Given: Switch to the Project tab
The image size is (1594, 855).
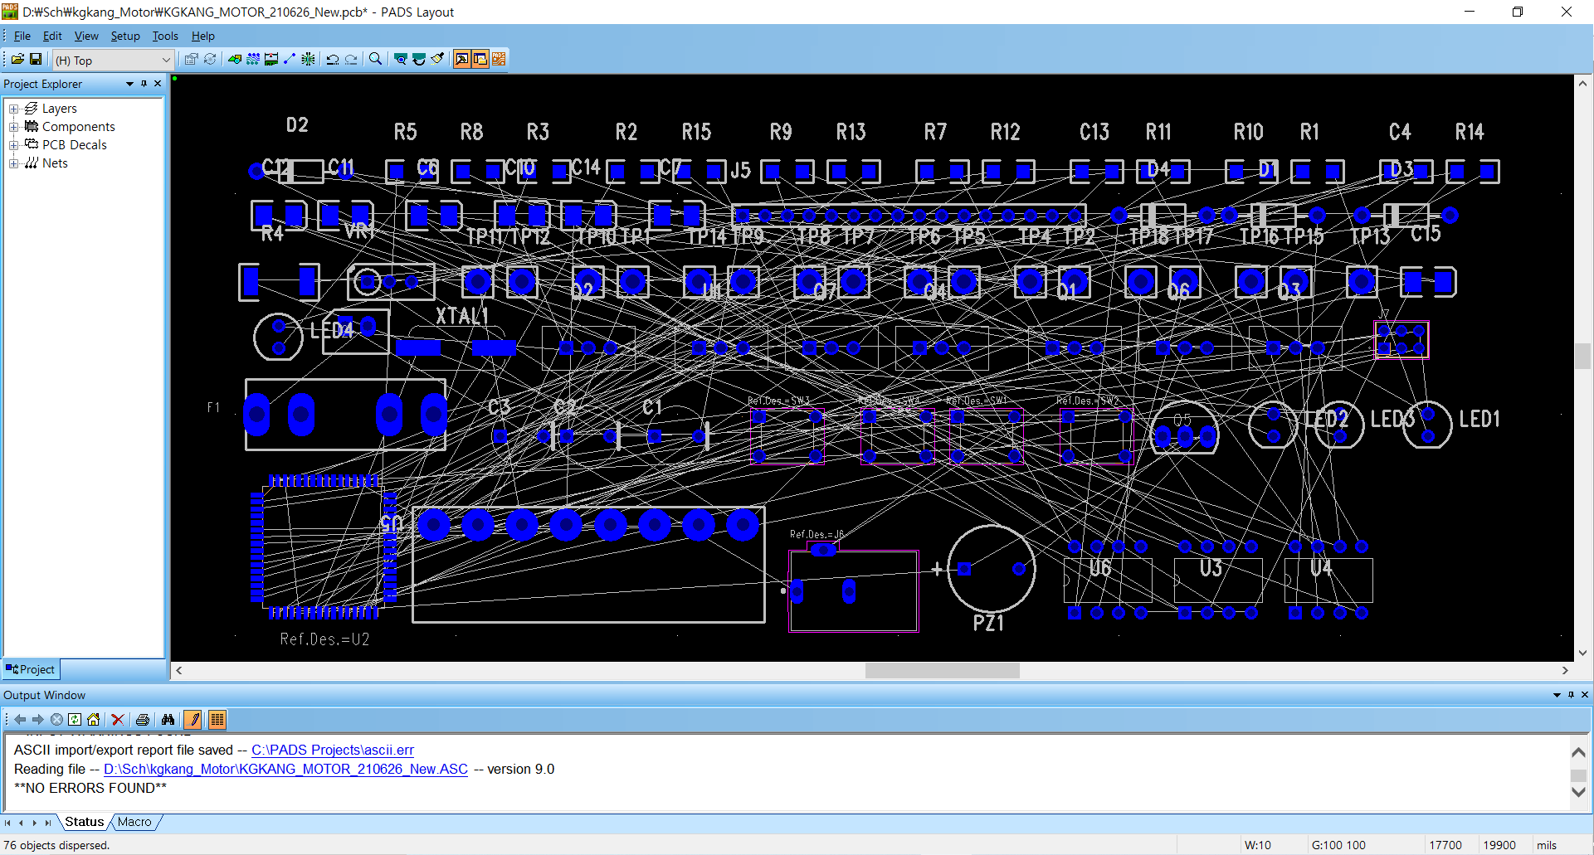Looking at the screenshot, I should [x=31, y=669].
